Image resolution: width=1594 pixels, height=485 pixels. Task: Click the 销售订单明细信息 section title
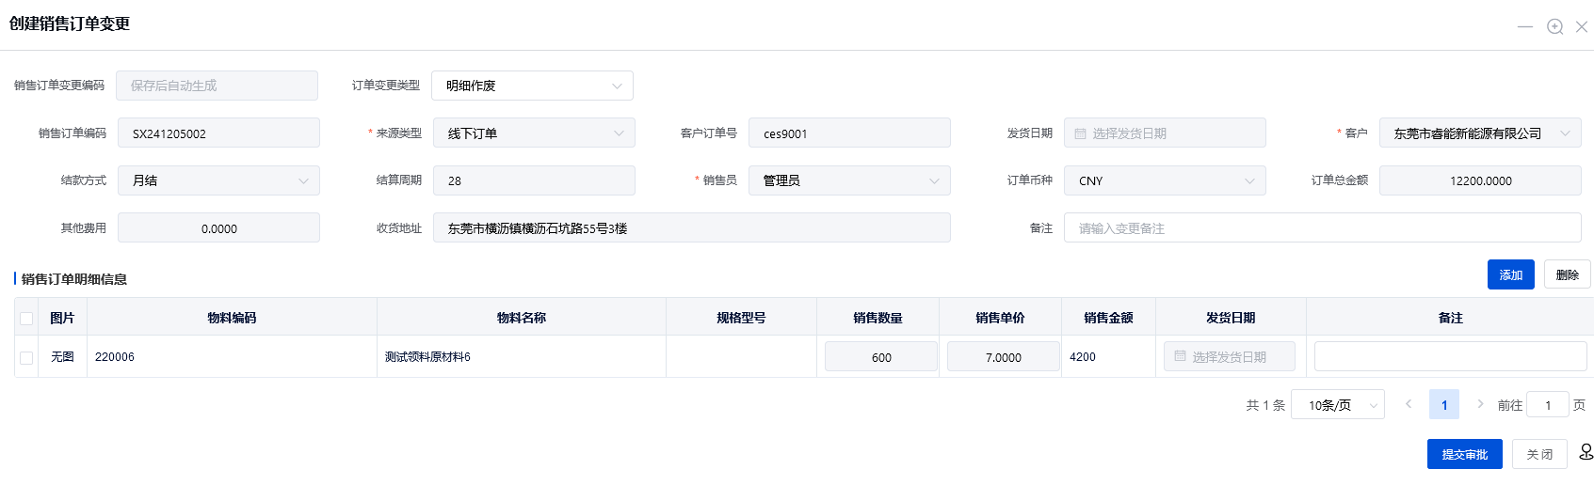click(74, 279)
